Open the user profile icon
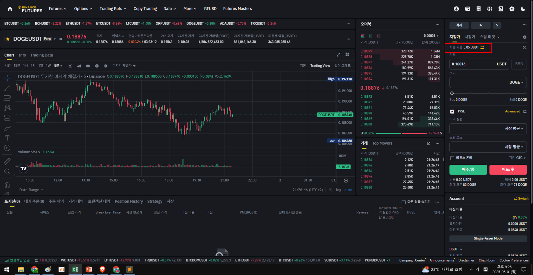The height and width of the screenshot is (275, 533). click(456, 9)
